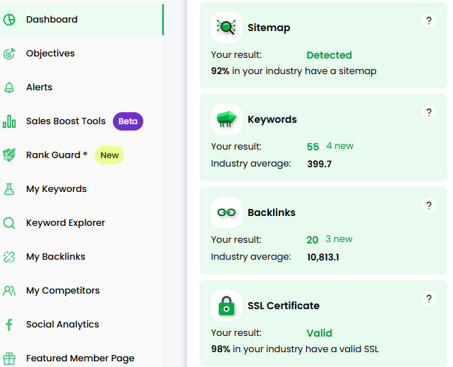
Task: Click the Dashboard pie chart icon
Action: 9,20
